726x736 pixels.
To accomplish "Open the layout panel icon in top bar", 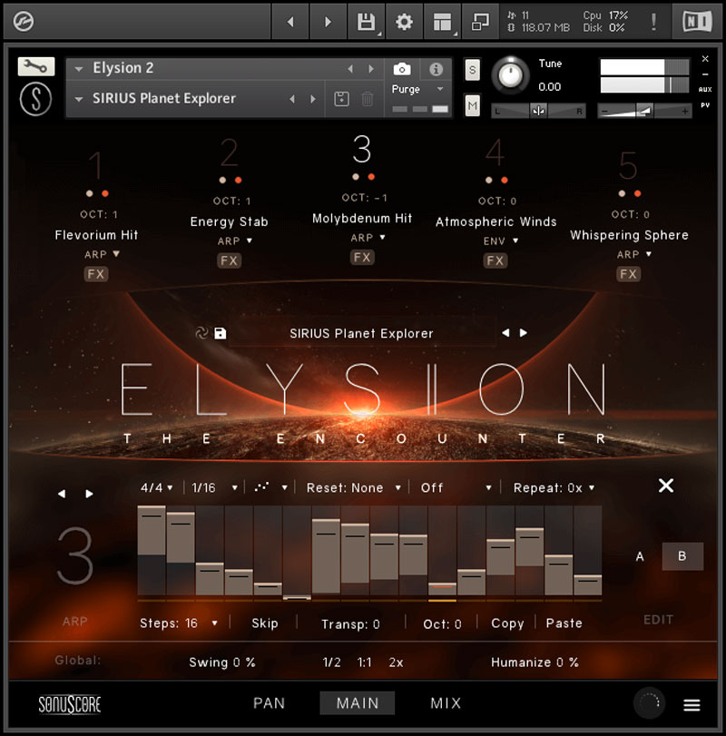I will 442,22.
